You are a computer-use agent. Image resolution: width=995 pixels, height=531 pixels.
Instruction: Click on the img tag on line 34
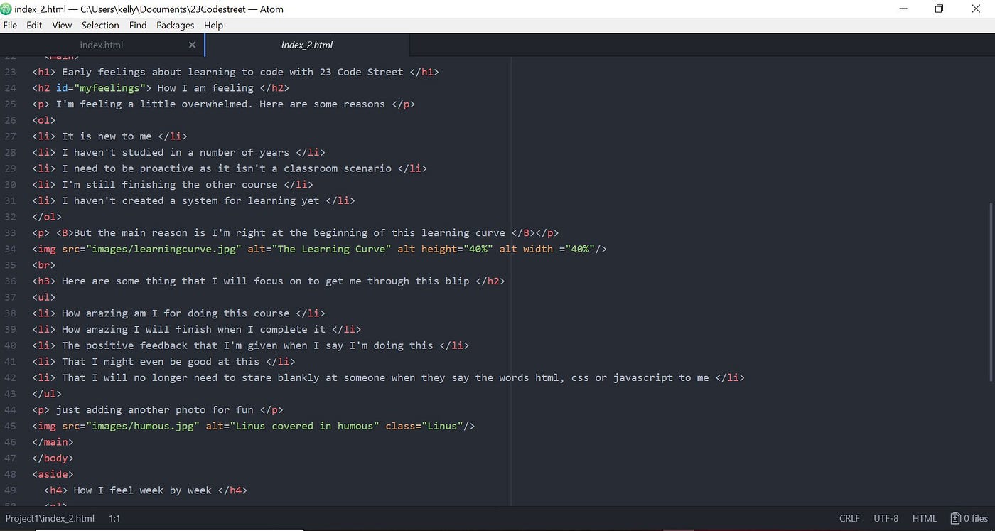point(45,249)
